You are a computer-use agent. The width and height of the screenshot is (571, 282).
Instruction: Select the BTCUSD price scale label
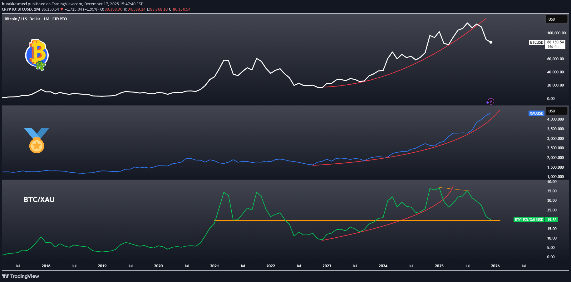(x=536, y=42)
